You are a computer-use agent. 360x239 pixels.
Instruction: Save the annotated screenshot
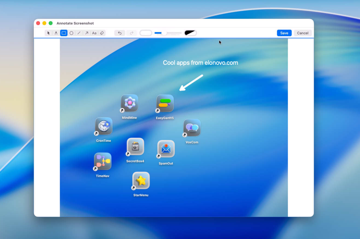coord(284,33)
